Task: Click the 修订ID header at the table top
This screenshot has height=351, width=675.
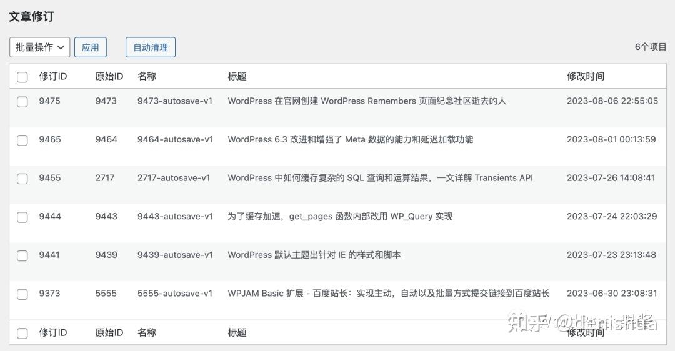Action: 53,77
